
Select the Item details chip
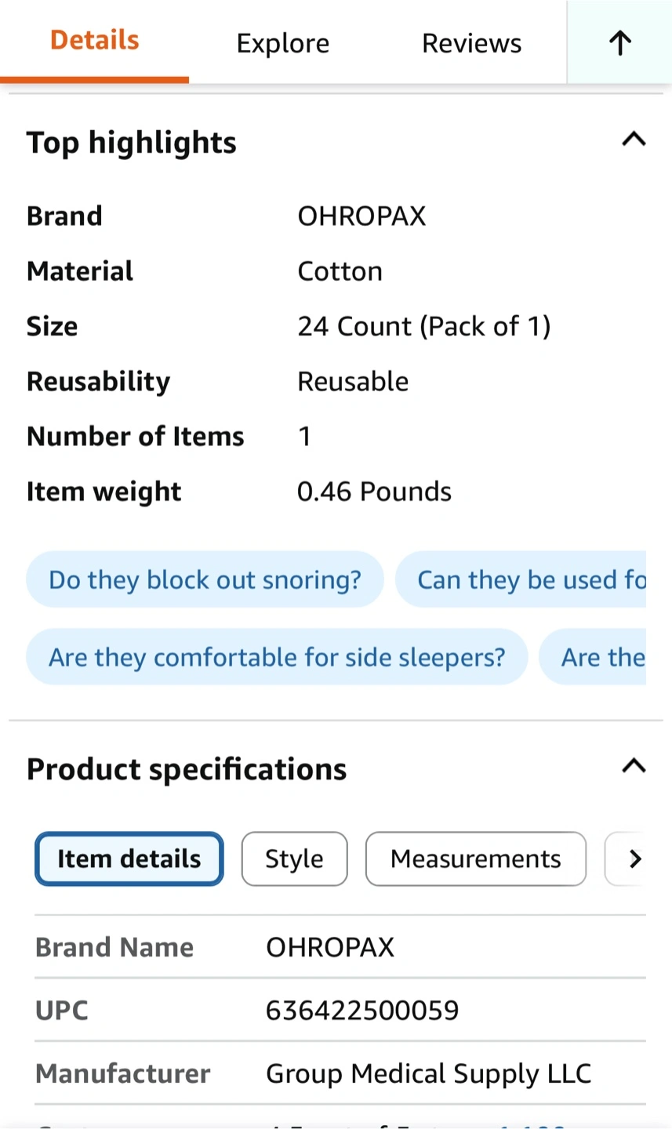coord(129,859)
